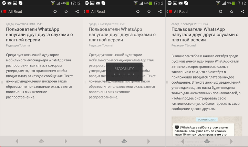Tap the star icon in the left screen
The image size is (248, 147).
(x=66, y=12)
